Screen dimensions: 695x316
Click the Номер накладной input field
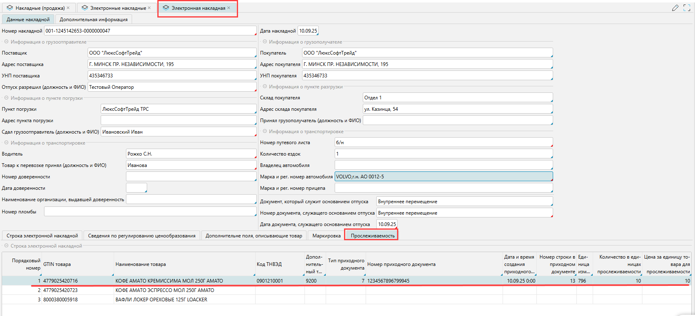click(x=150, y=31)
